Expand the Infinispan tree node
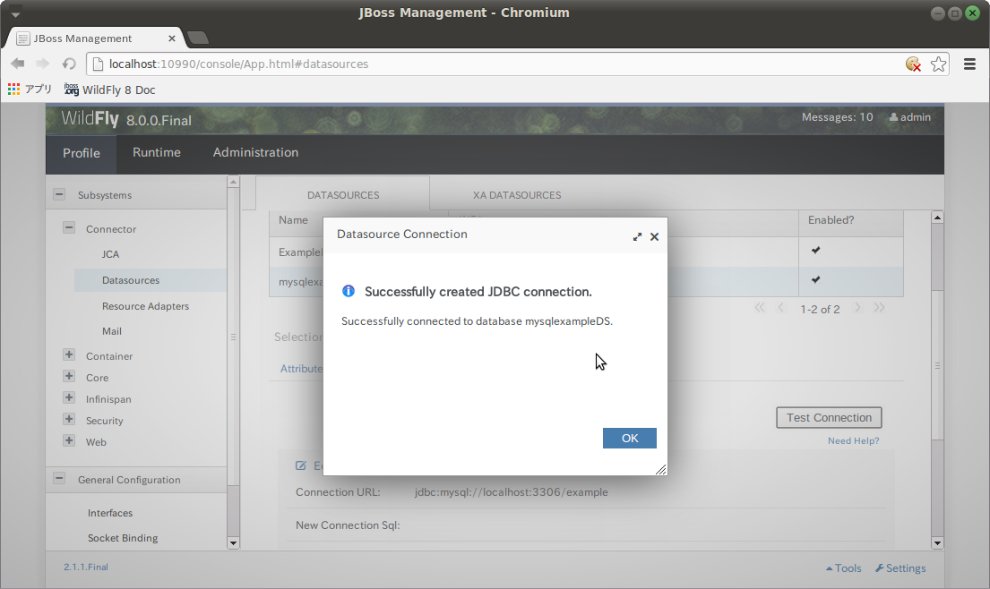This screenshot has width=990, height=589. [69, 398]
